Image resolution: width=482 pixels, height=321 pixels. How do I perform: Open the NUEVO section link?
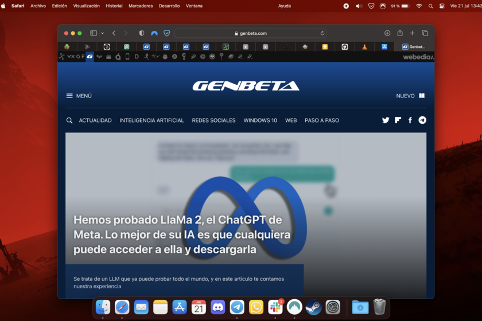click(x=410, y=96)
